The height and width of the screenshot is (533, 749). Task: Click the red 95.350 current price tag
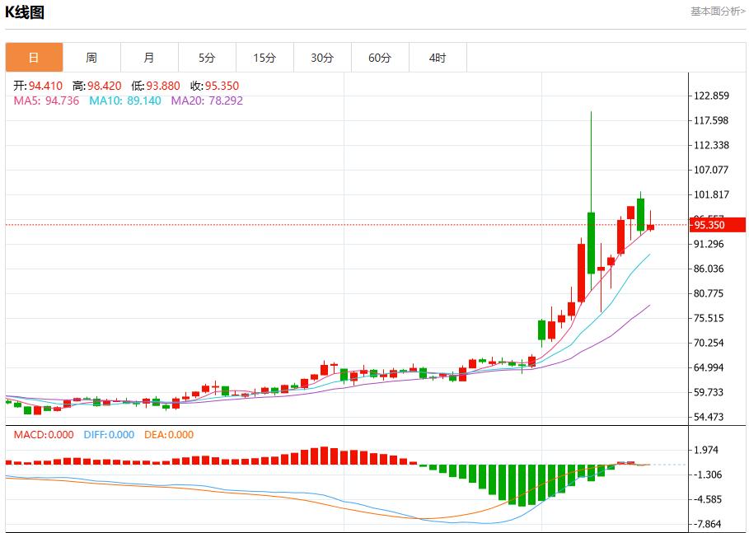click(x=709, y=225)
